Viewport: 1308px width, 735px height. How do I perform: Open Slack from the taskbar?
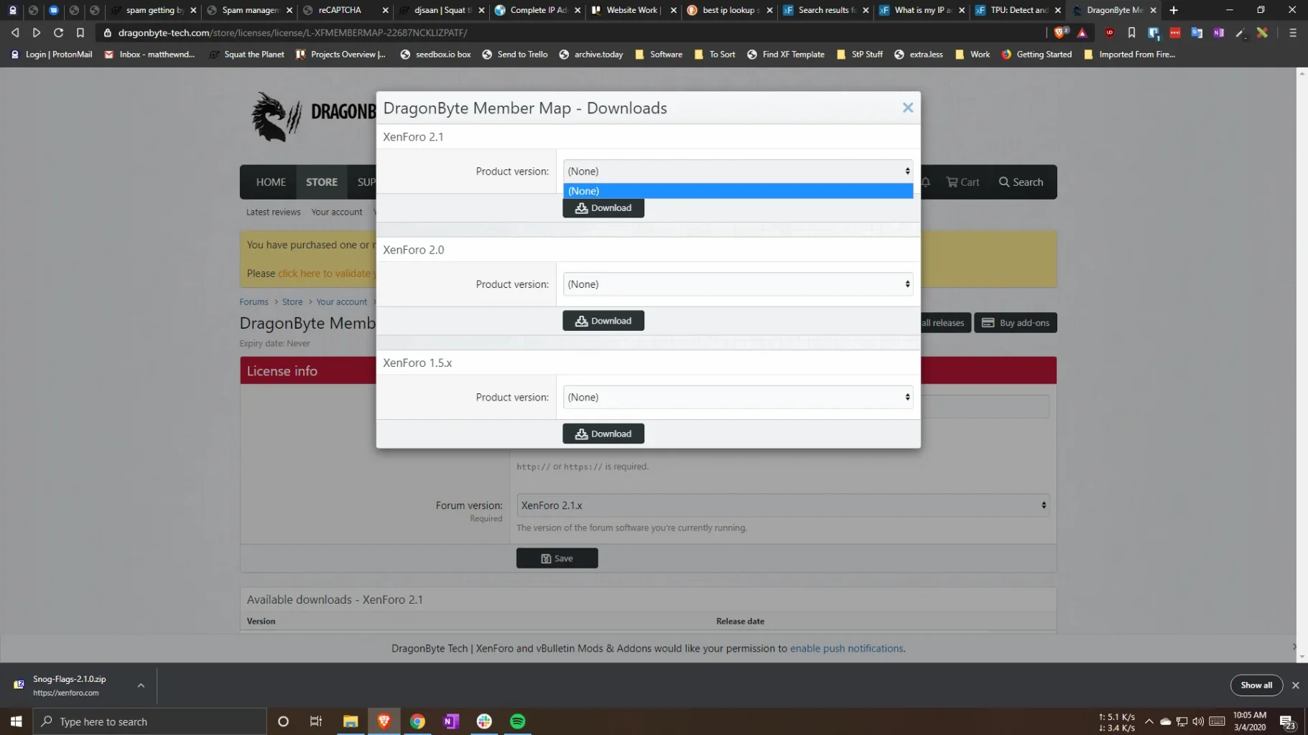pyautogui.click(x=484, y=721)
